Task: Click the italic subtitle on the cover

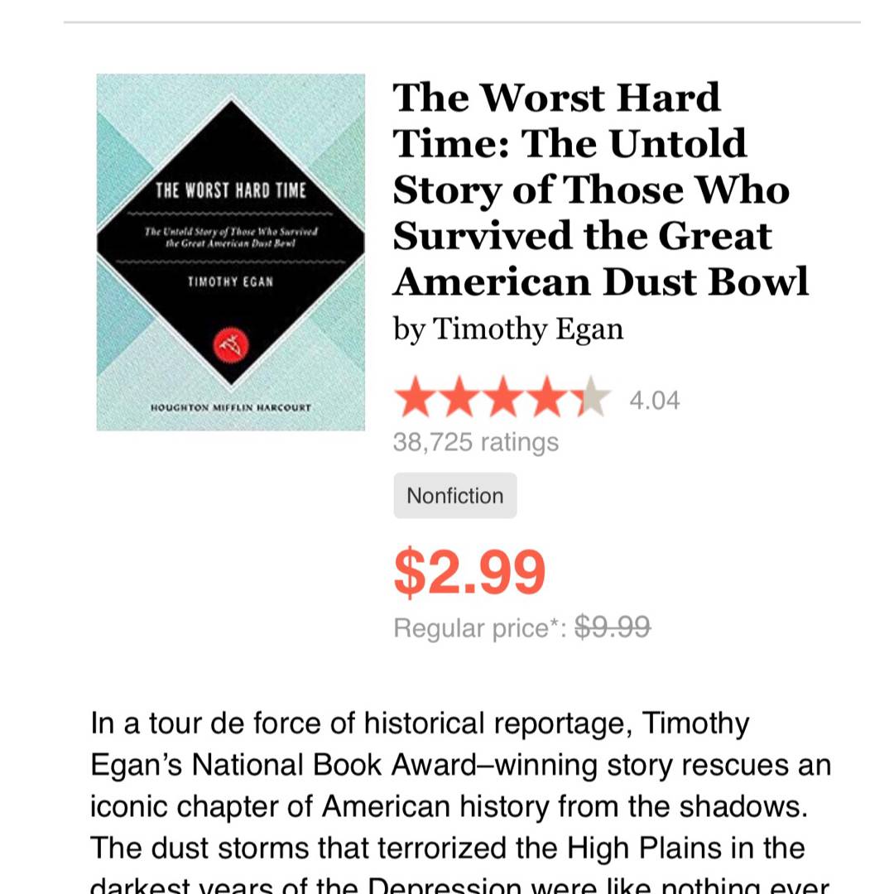Action: (x=230, y=238)
